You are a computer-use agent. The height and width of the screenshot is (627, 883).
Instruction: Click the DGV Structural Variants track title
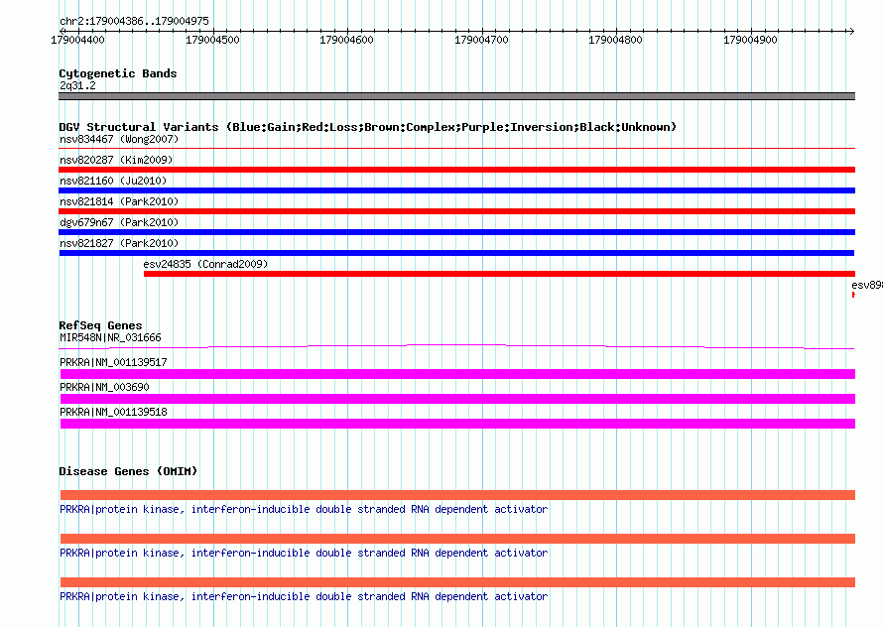tap(367, 127)
